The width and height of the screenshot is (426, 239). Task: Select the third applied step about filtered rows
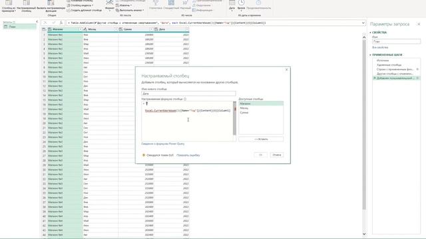point(394,69)
